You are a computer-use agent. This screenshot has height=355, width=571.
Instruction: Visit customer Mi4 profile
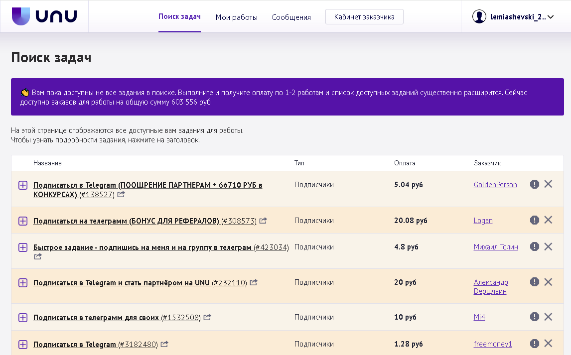click(479, 317)
